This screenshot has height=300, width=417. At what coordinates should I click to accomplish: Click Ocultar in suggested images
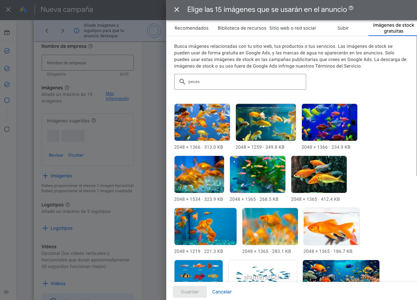(76, 155)
